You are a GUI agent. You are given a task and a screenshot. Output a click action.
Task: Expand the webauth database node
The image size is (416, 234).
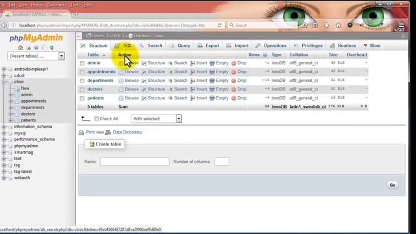click(x=4, y=177)
